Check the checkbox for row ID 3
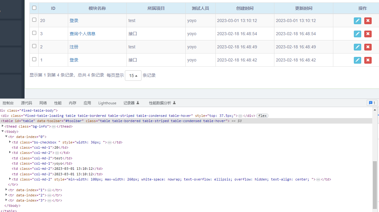 (34, 33)
